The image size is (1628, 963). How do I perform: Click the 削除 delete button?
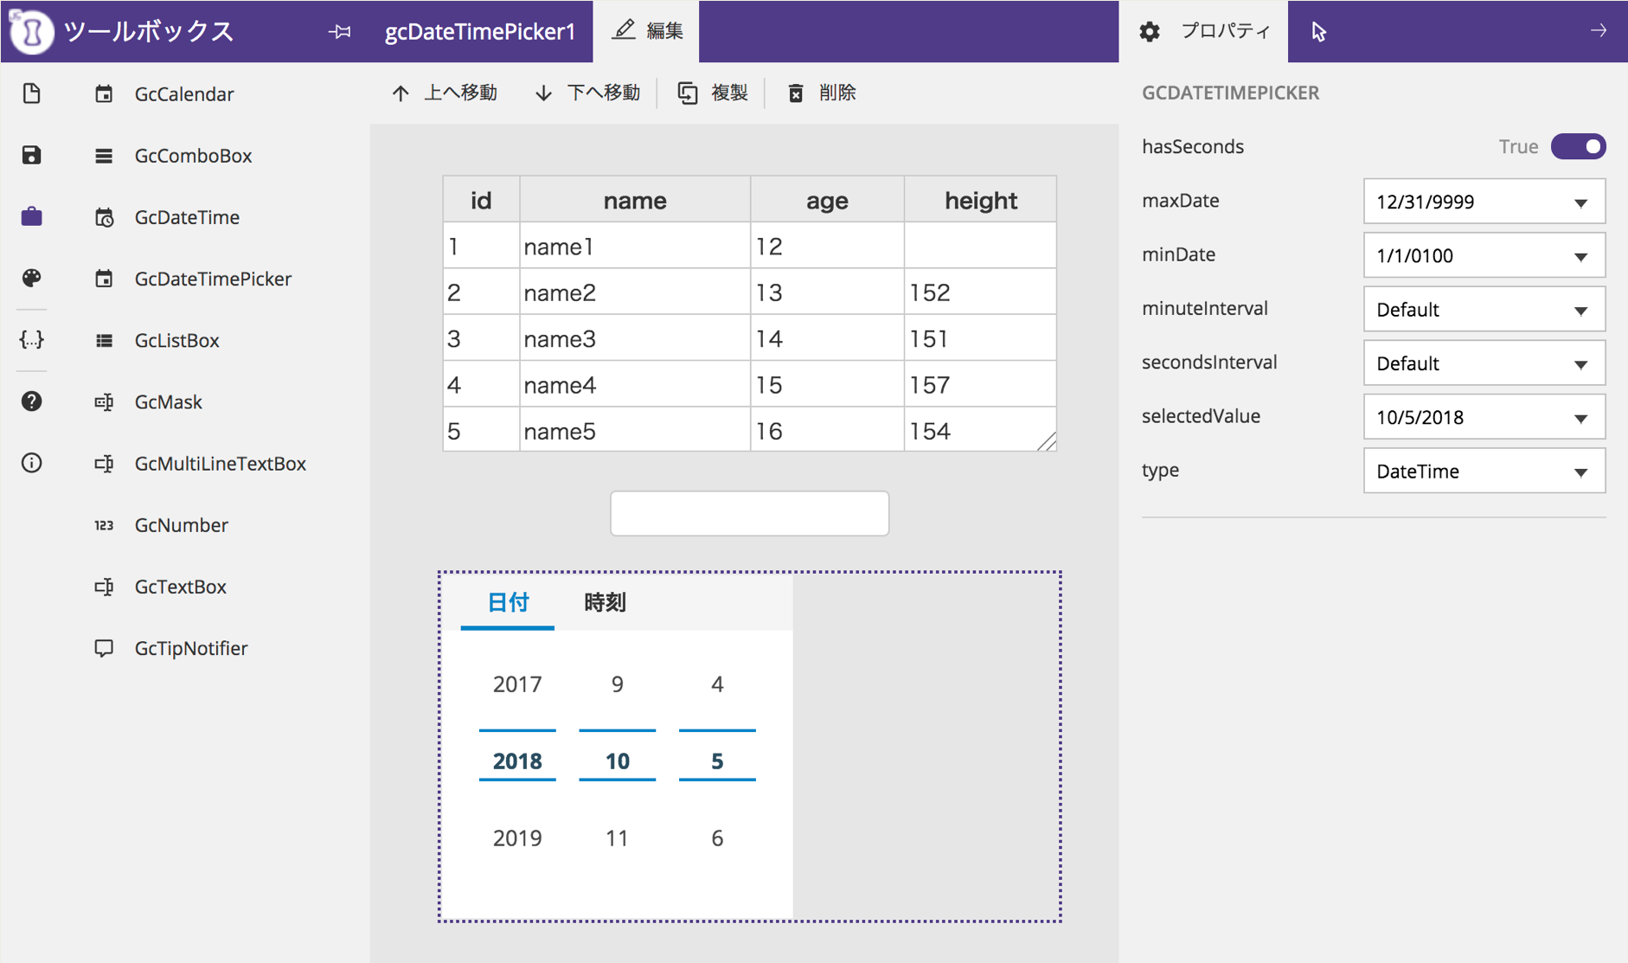pyautogui.click(x=822, y=93)
